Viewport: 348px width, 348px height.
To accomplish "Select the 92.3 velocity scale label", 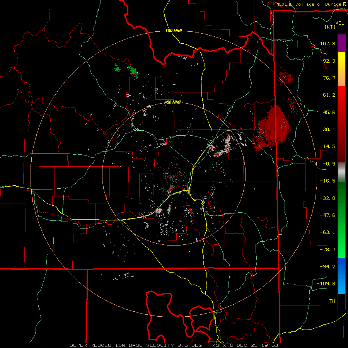I will tap(329, 61).
